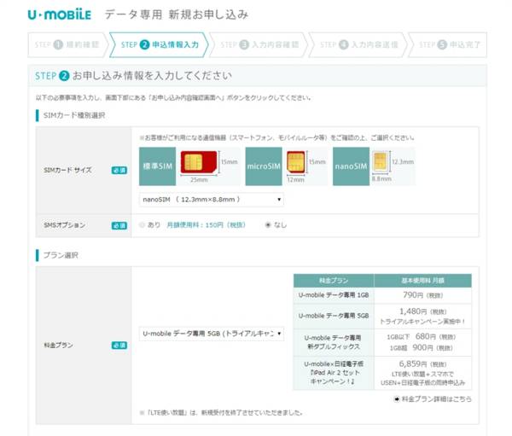Viewport: 512px width, 436px height.
Task: Click the microSIM card image
Action: coord(296,162)
